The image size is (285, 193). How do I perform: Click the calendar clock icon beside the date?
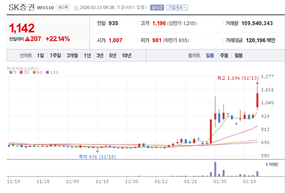point(76,8)
